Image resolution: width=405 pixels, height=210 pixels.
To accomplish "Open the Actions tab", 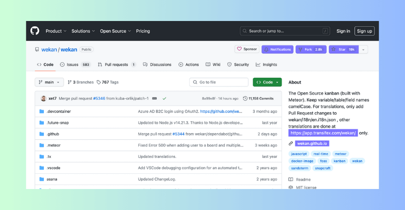I will 189,64.
